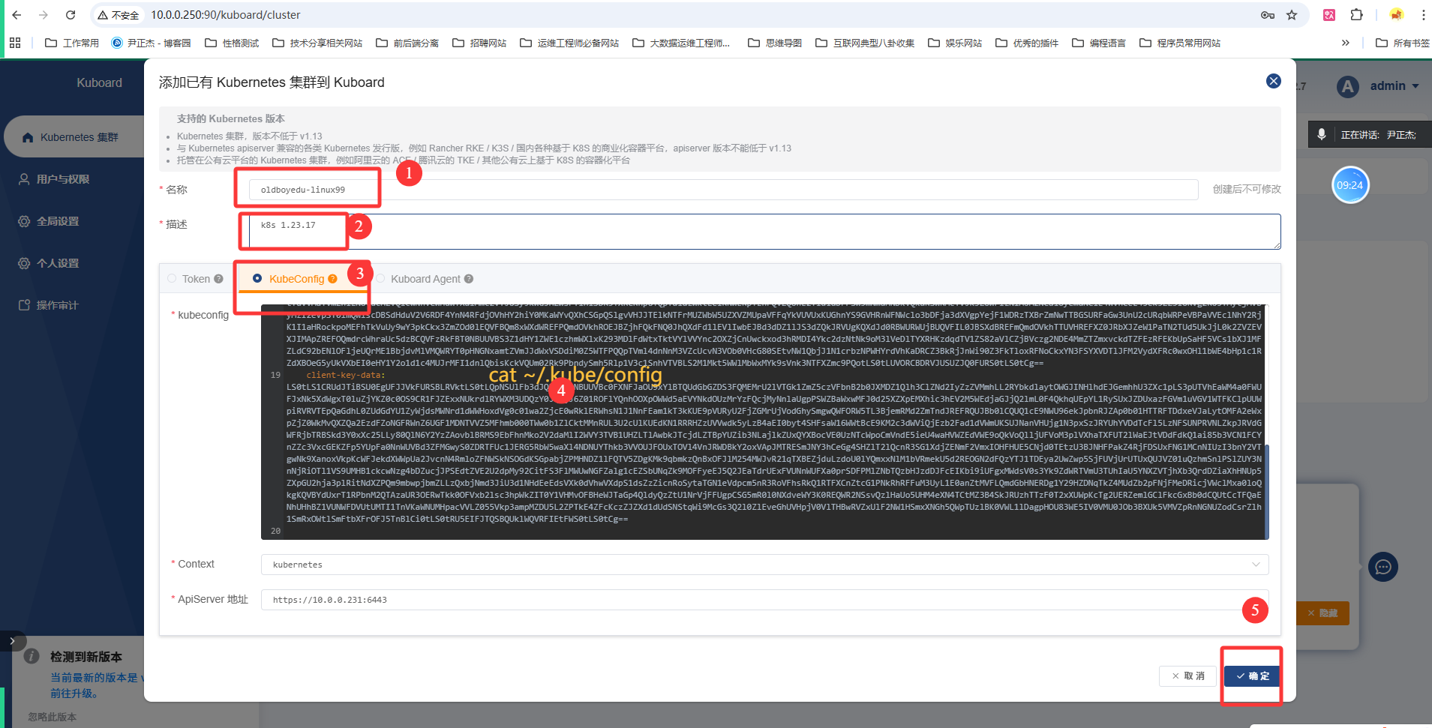The width and height of the screenshot is (1432, 728).
Task: Follow the 前往升级 upgrade link
Action: tap(74, 694)
